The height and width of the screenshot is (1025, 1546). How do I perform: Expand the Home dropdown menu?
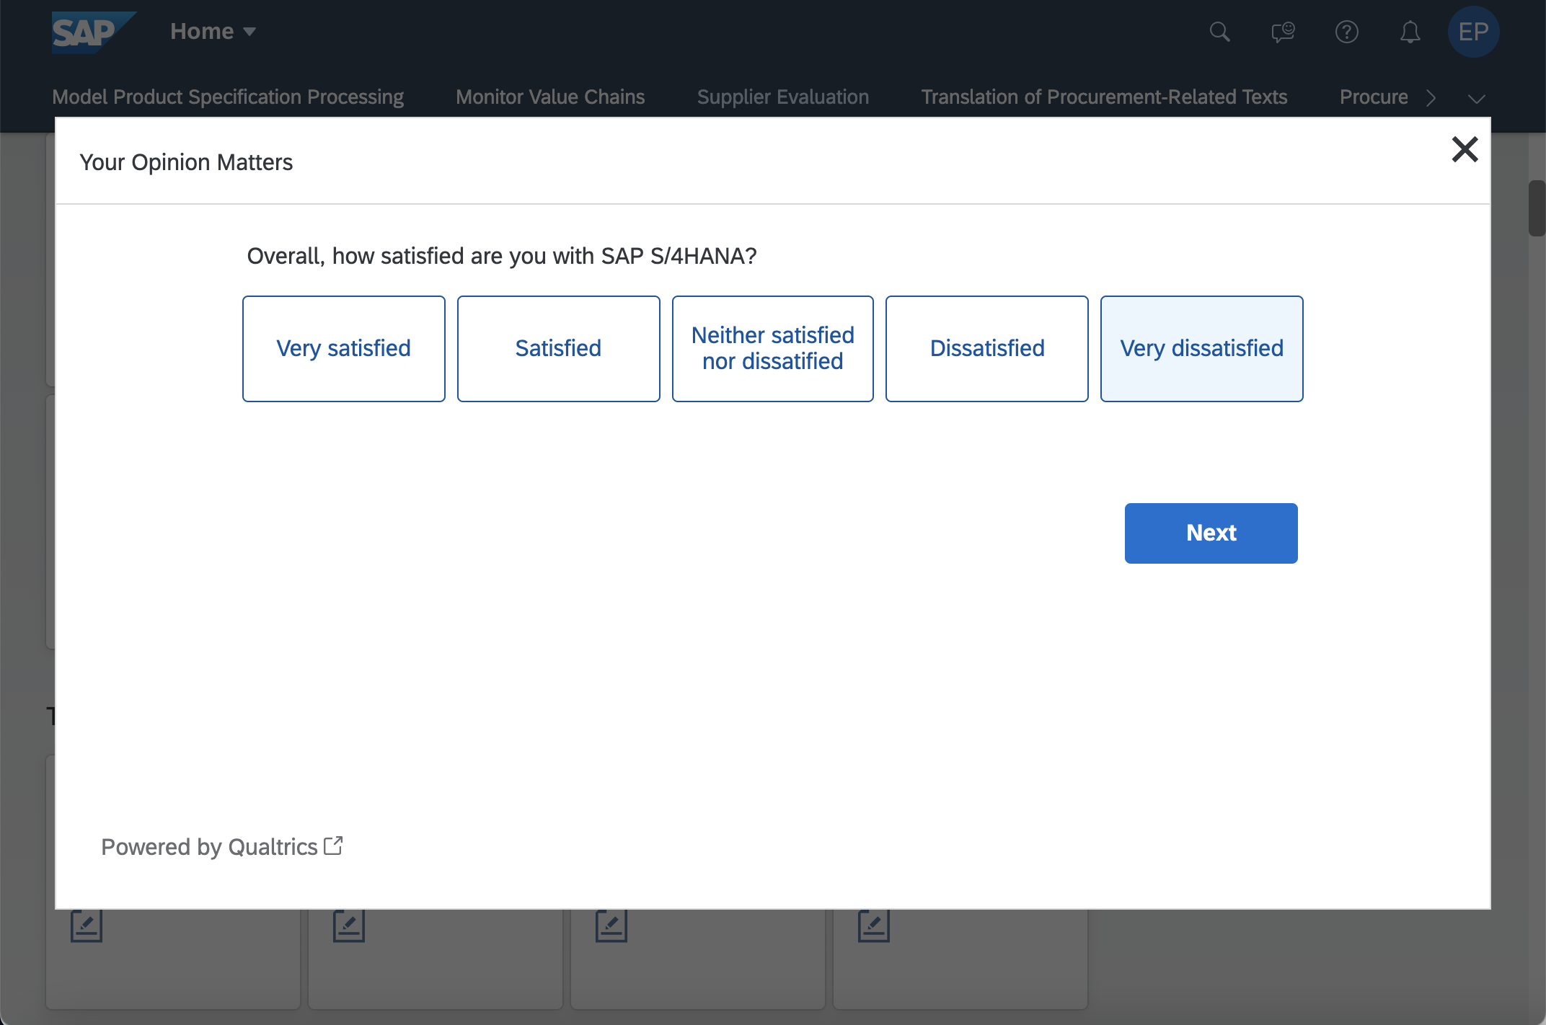pyautogui.click(x=213, y=32)
